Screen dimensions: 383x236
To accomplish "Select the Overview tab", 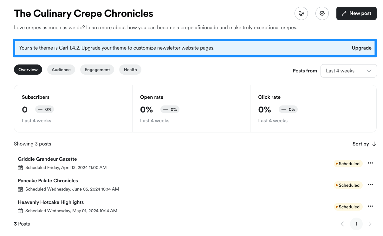I will pos(28,70).
